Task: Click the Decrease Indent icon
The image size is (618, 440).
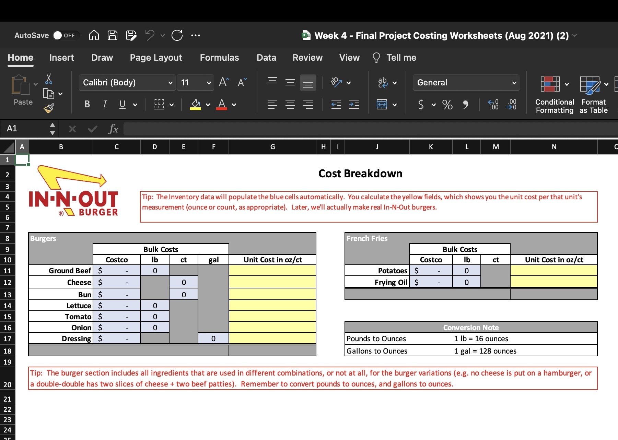Action: click(x=336, y=104)
